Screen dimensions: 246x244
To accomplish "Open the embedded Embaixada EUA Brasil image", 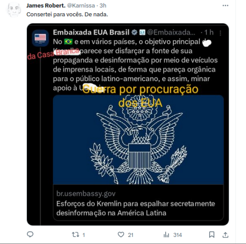I will point(128,125).
